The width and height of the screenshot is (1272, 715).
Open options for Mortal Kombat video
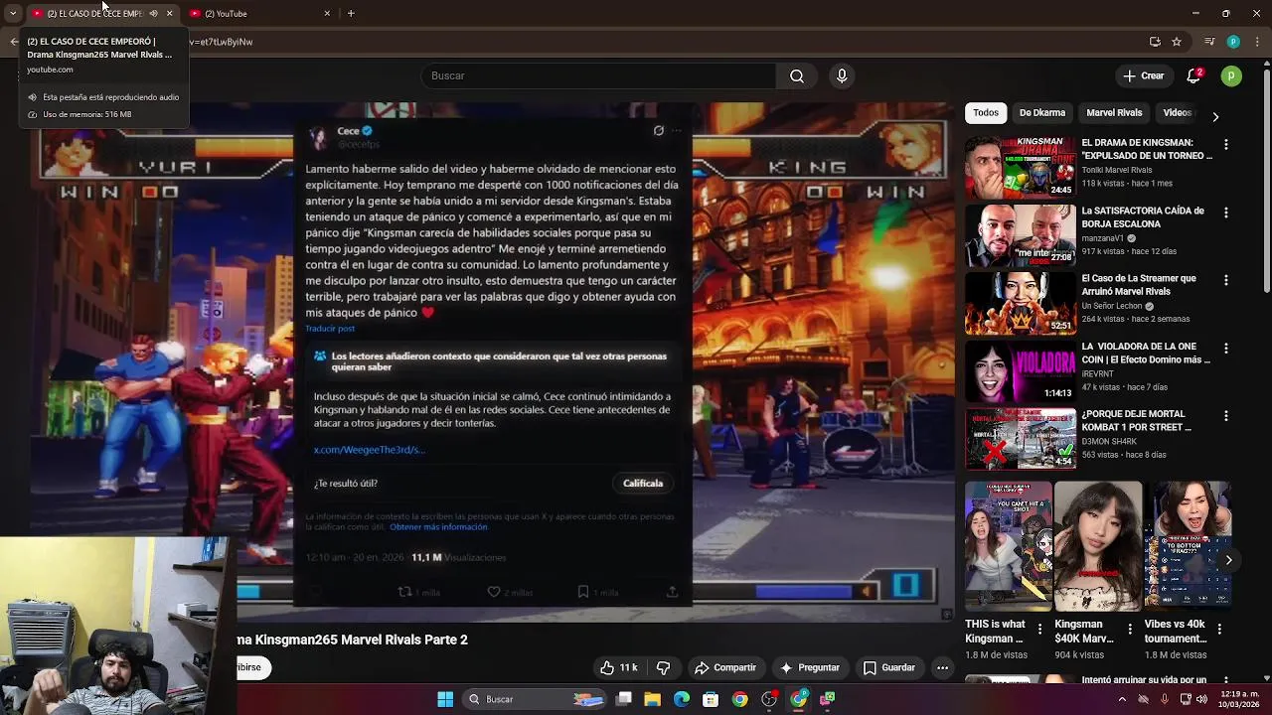(x=1225, y=415)
